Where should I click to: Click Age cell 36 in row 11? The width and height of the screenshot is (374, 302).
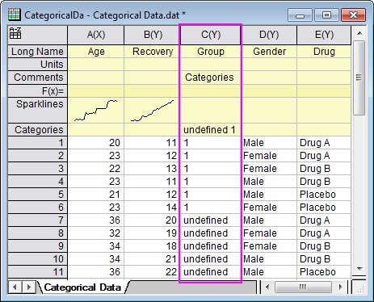(x=96, y=272)
